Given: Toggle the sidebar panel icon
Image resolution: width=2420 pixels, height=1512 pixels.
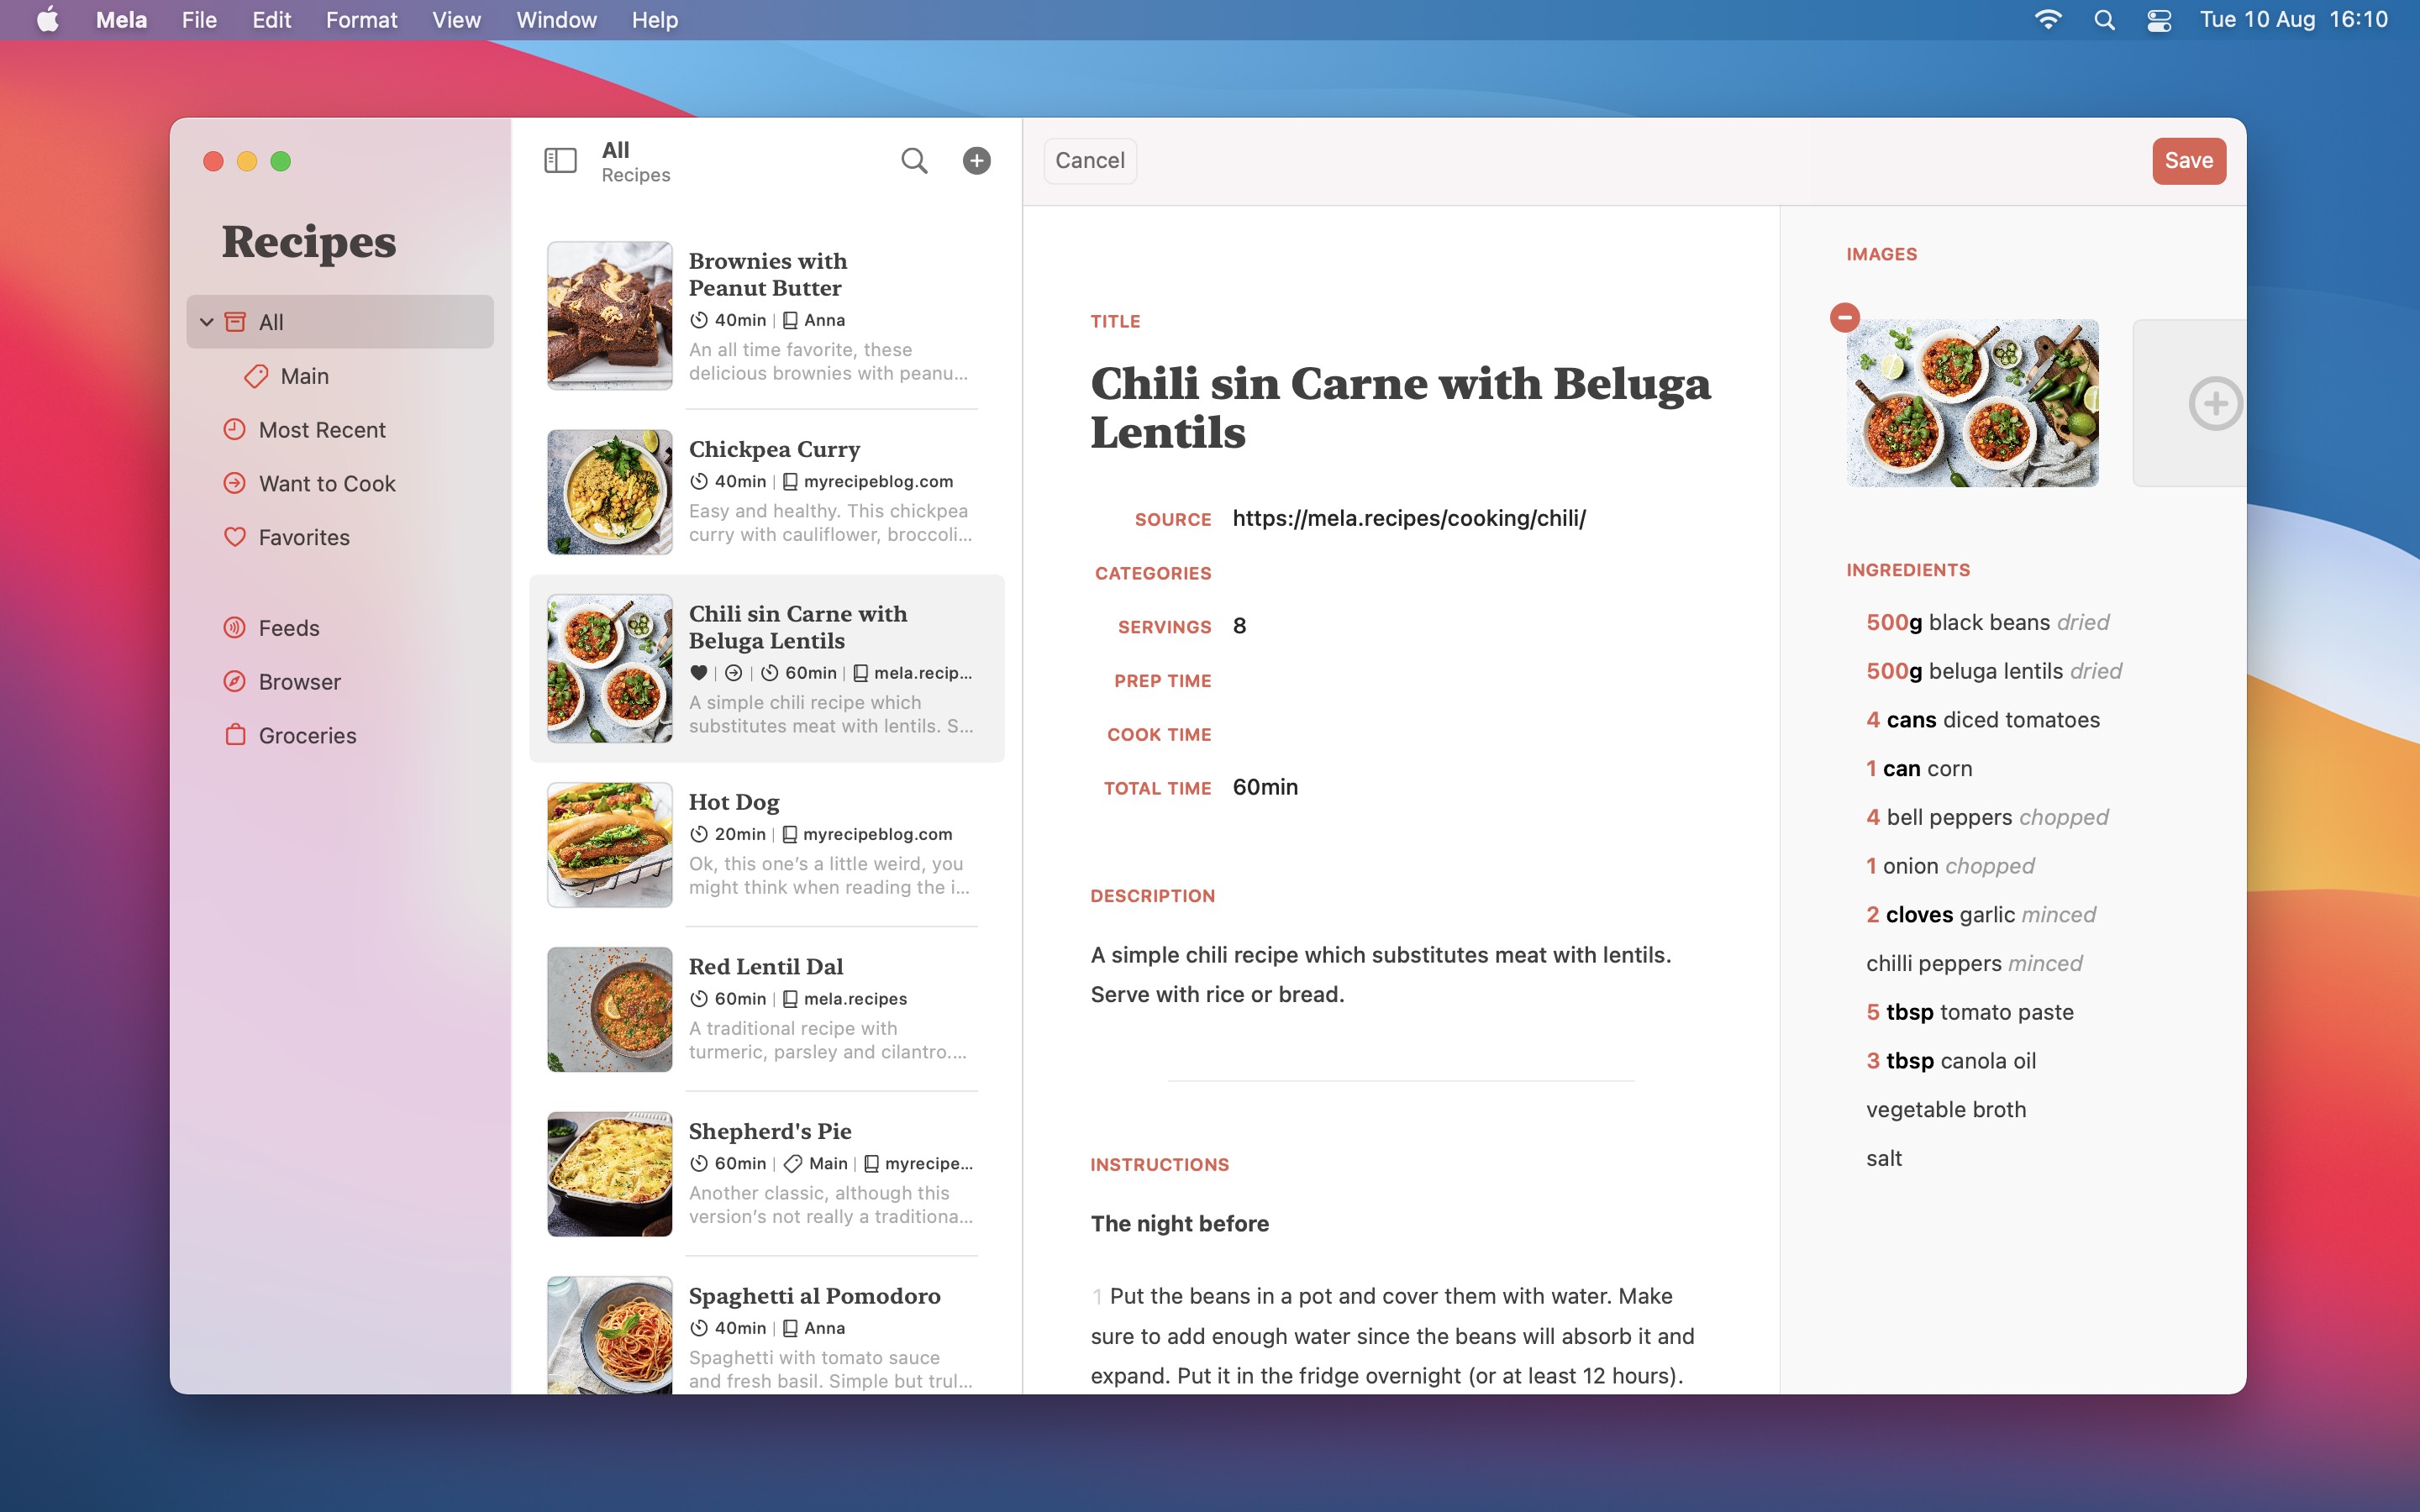Looking at the screenshot, I should tap(560, 160).
